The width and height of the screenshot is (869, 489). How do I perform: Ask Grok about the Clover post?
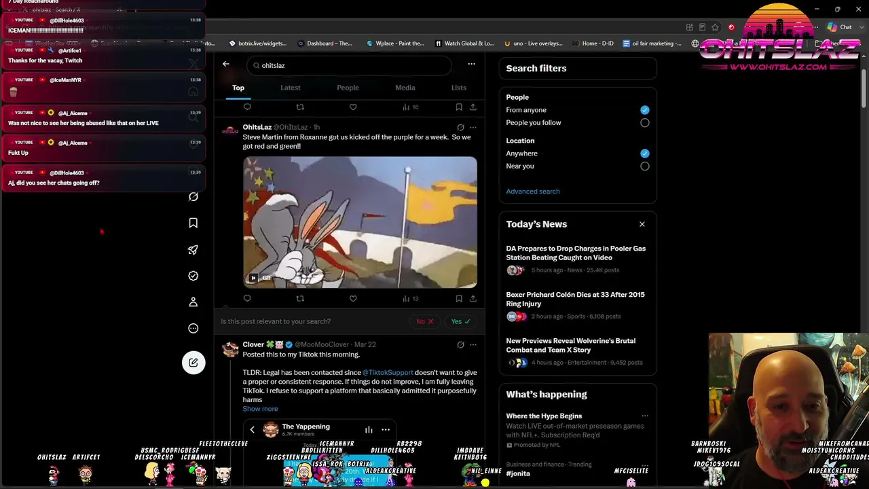click(460, 344)
